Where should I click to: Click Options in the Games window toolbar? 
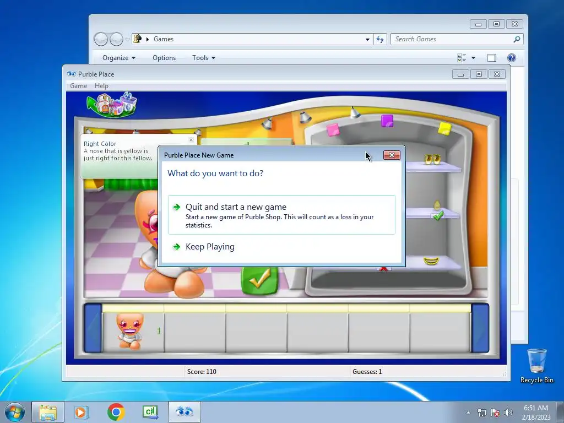[x=164, y=58]
